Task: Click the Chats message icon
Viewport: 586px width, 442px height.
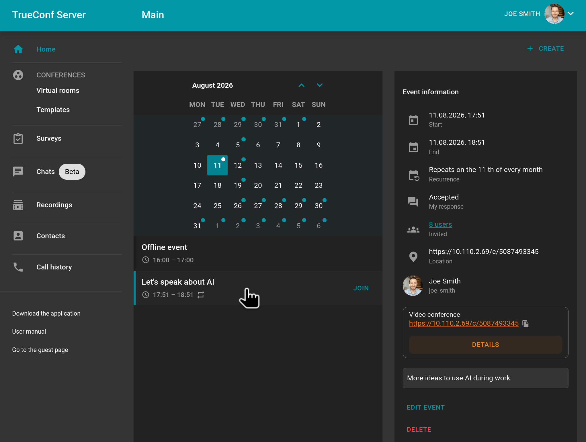Action: point(18,171)
